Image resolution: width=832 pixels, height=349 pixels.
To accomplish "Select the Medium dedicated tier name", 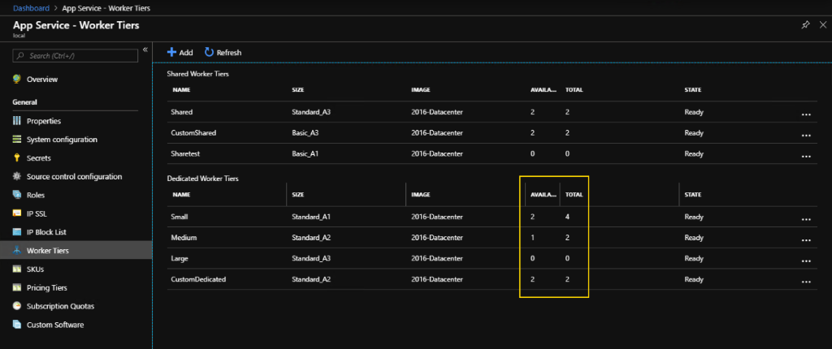I will pos(184,238).
